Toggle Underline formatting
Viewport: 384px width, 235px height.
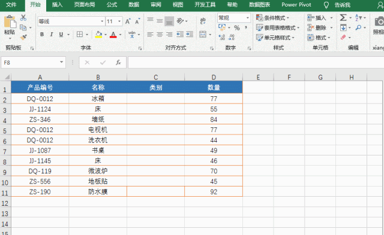tap(61, 35)
